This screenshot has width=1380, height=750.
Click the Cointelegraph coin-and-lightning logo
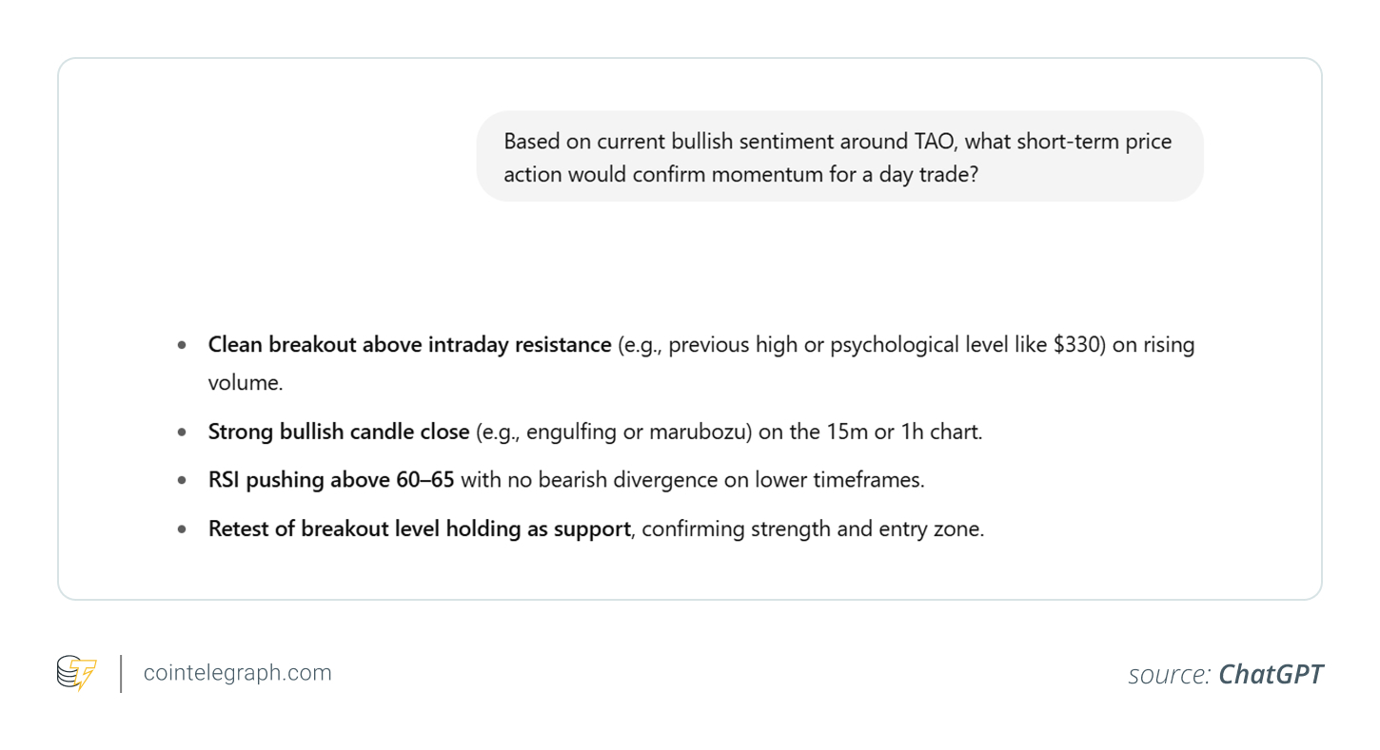coord(77,673)
